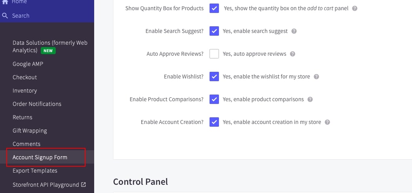
Task: Click help icon beside product comparisons
Action: (x=310, y=99)
